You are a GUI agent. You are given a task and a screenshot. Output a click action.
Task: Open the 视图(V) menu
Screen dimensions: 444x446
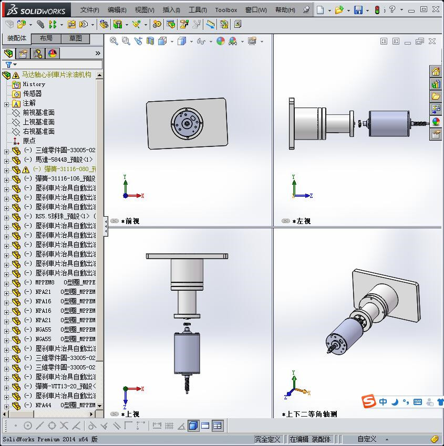coord(144,10)
